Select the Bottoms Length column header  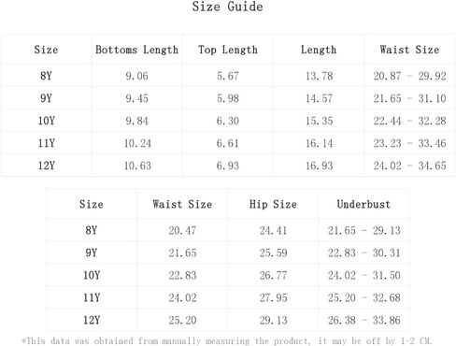136,50
